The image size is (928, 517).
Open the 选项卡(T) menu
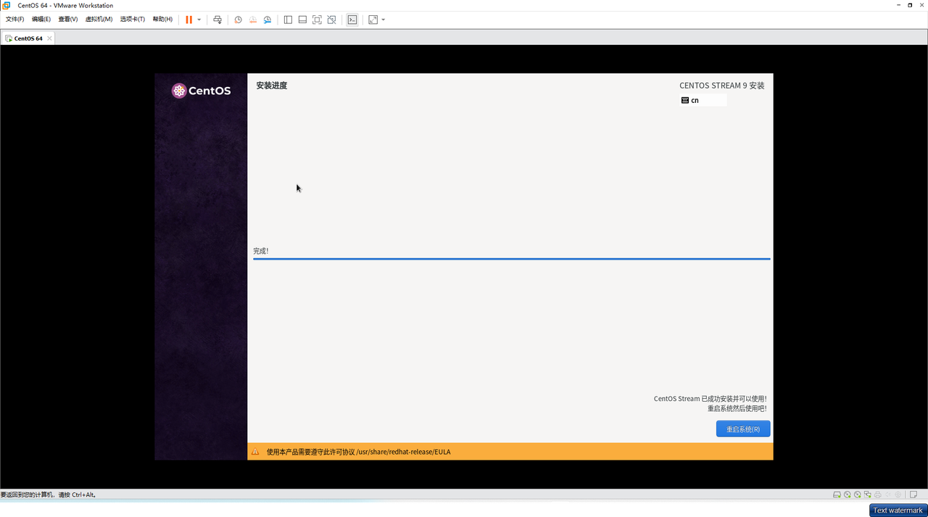(133, 20)
